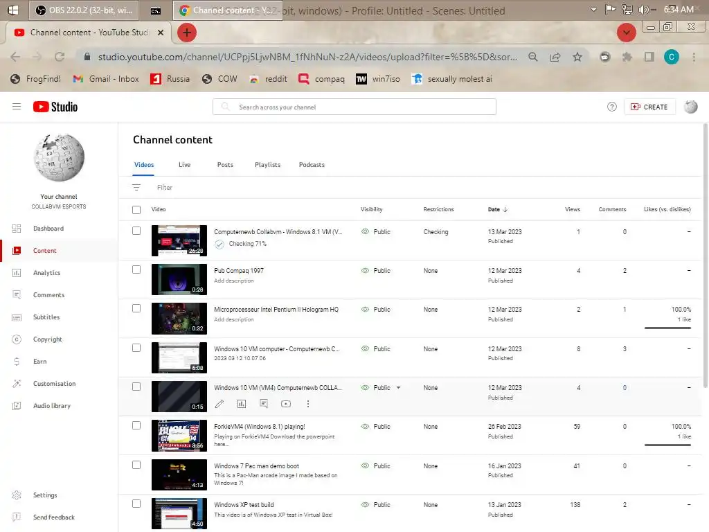
Task: Select all videos with header checkbox
Action: coord(136,209)
